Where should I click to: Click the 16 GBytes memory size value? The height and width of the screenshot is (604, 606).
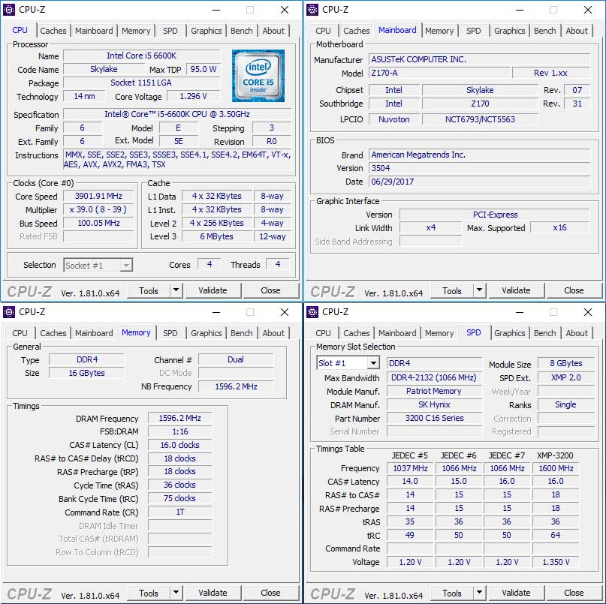click(x=86, y=373)
